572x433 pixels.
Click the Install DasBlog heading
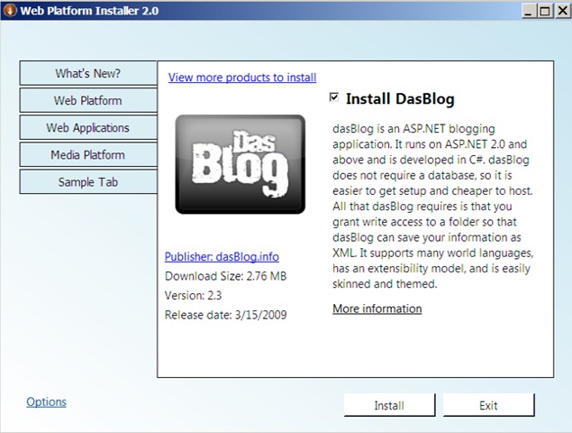[400, 99]
